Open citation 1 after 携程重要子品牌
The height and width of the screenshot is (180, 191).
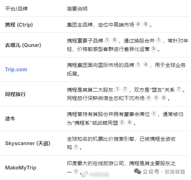107,40
